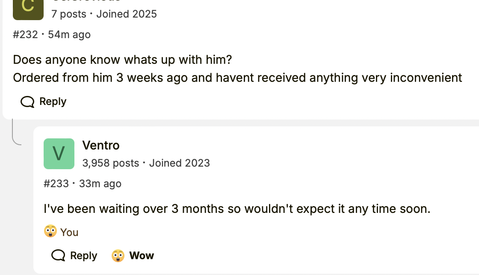Click the speech bubble icon under Ventro's post
Screen dimensions: 479x275
(58, 256)
